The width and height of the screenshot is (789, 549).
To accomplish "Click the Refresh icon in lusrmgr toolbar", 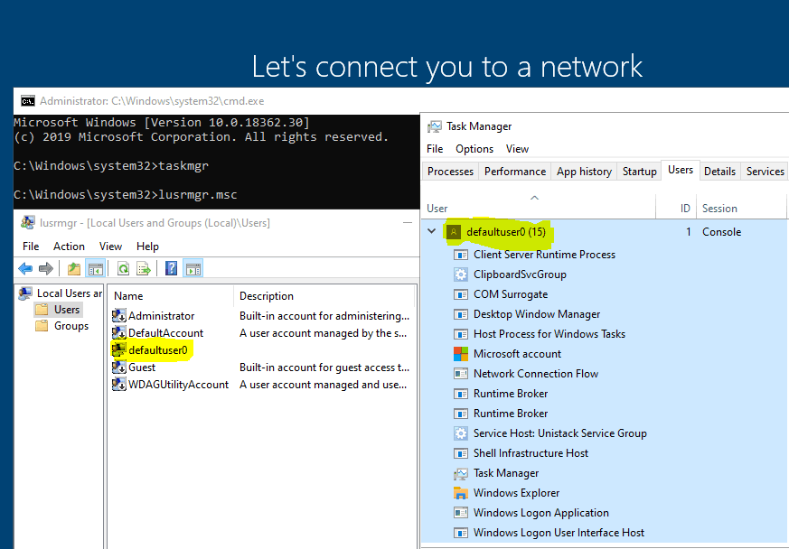I will 123,269.
